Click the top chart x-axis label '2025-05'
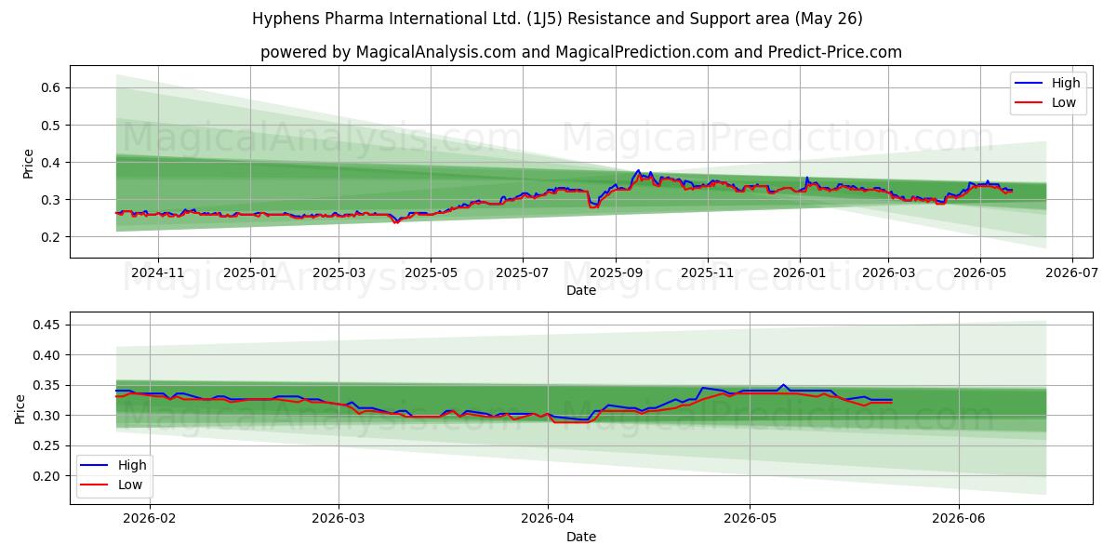Image resolution: width=1116 pixels, height=558 pixels. pos(431,273)
